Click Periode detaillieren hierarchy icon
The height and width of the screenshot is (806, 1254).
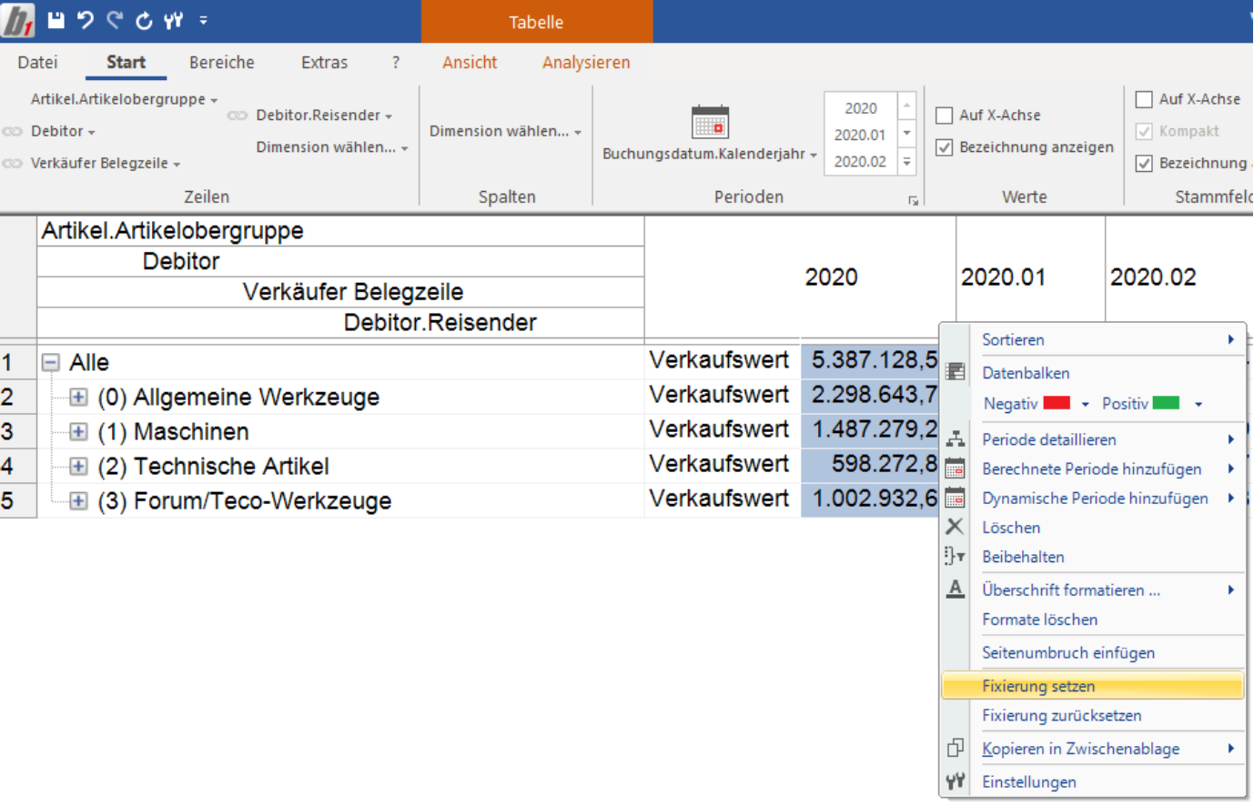click(955, 439)
